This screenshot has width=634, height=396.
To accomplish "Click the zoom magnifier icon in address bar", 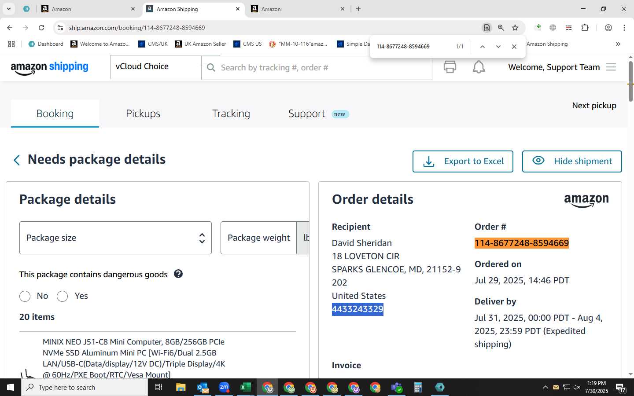I will (501, 28).
